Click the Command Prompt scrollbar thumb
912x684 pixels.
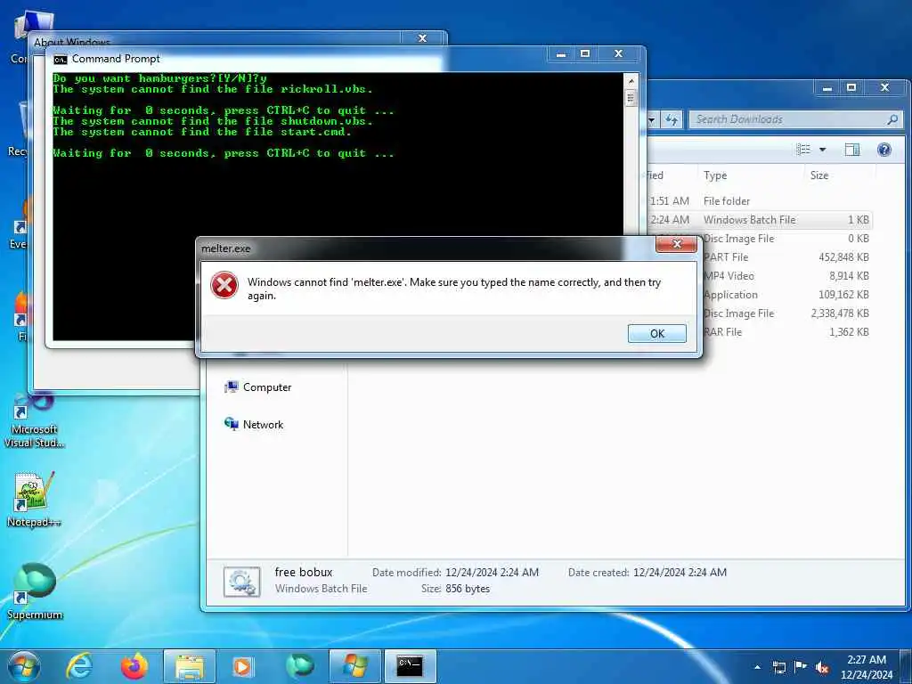[631, 97]
